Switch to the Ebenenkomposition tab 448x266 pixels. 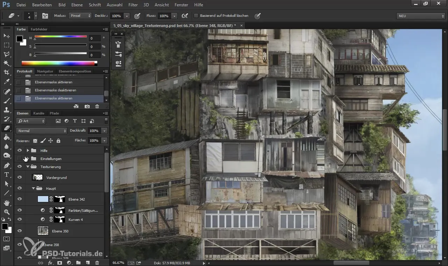coord(75,71)
